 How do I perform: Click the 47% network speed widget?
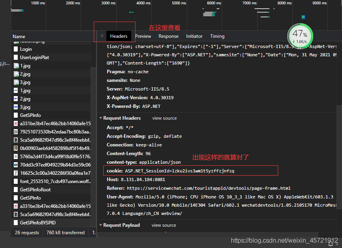tap(300, 36)
